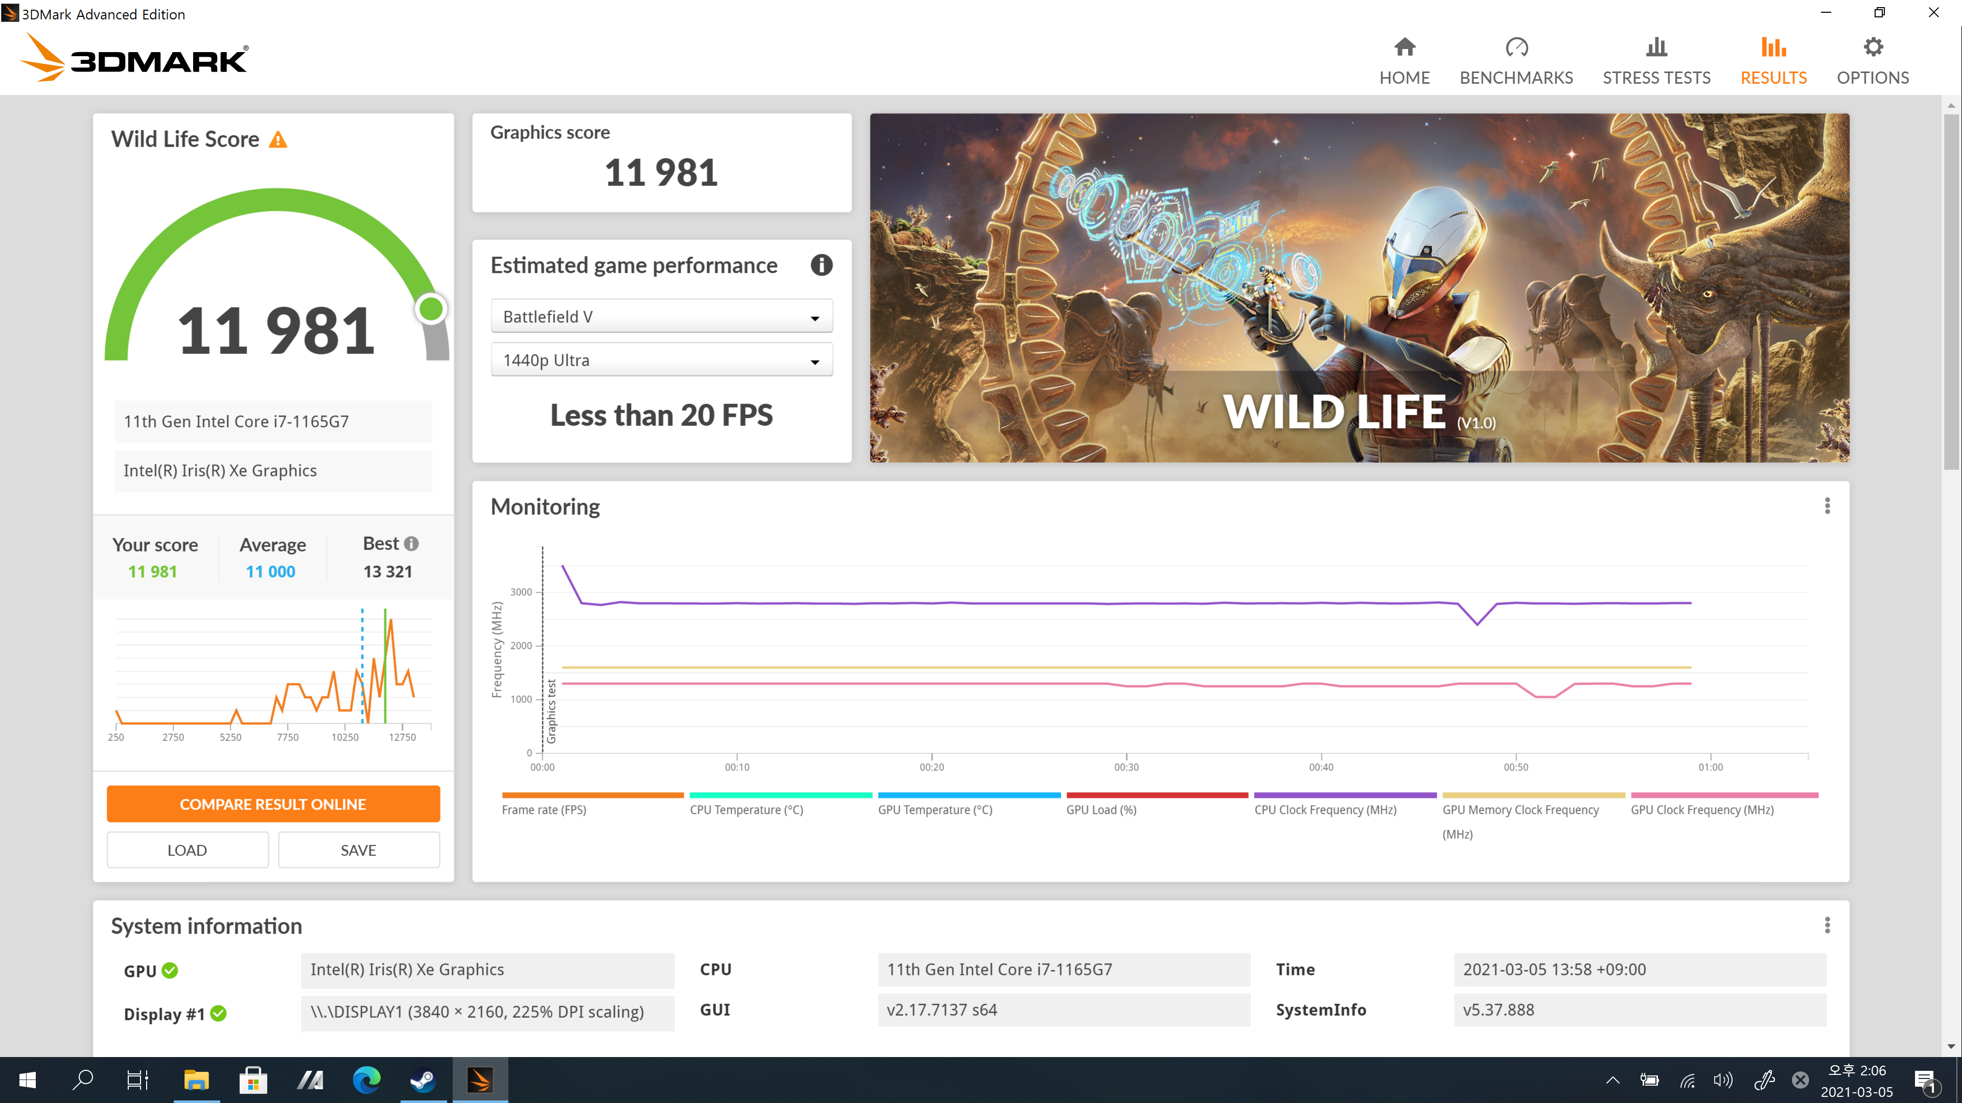Click the Wild Life banner image
The image size is (1962, 1103).
tap(1359, 287)
